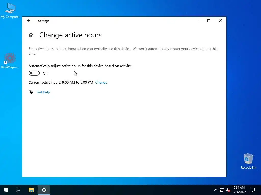Open the Get help link

(x=43, y=92)
